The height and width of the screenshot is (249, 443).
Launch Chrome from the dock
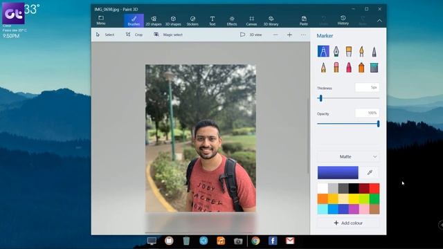tap(255, 241)
